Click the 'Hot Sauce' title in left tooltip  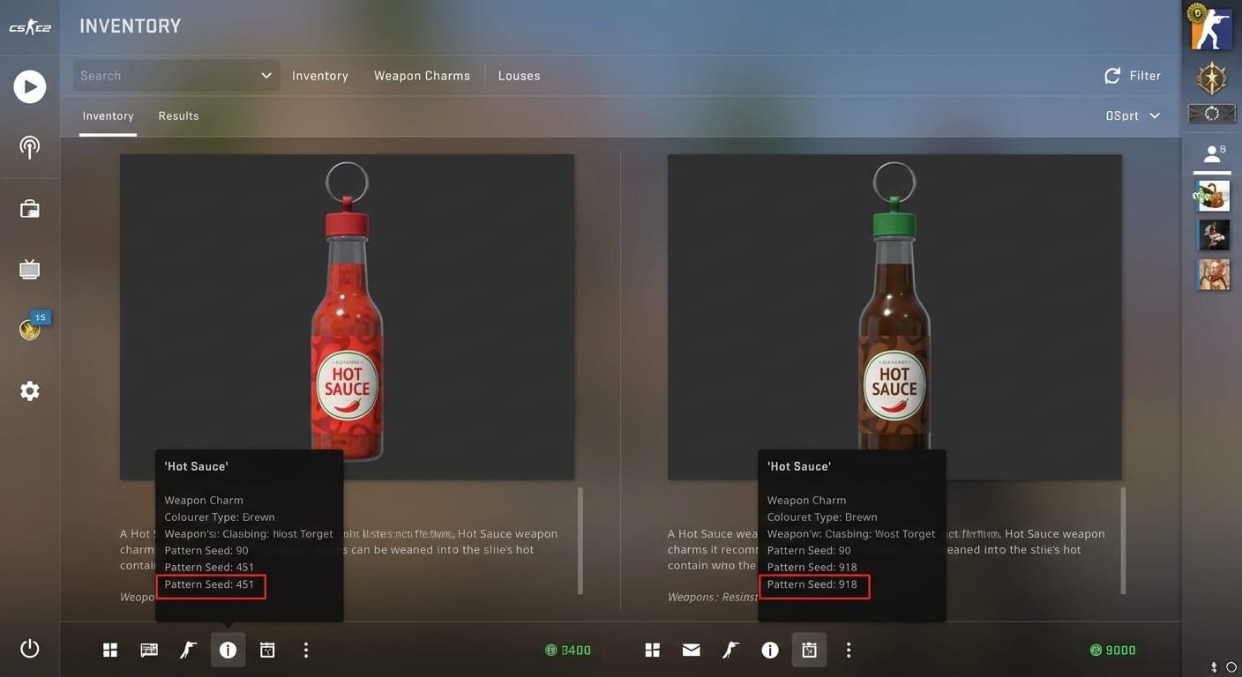tap(196, 466)
